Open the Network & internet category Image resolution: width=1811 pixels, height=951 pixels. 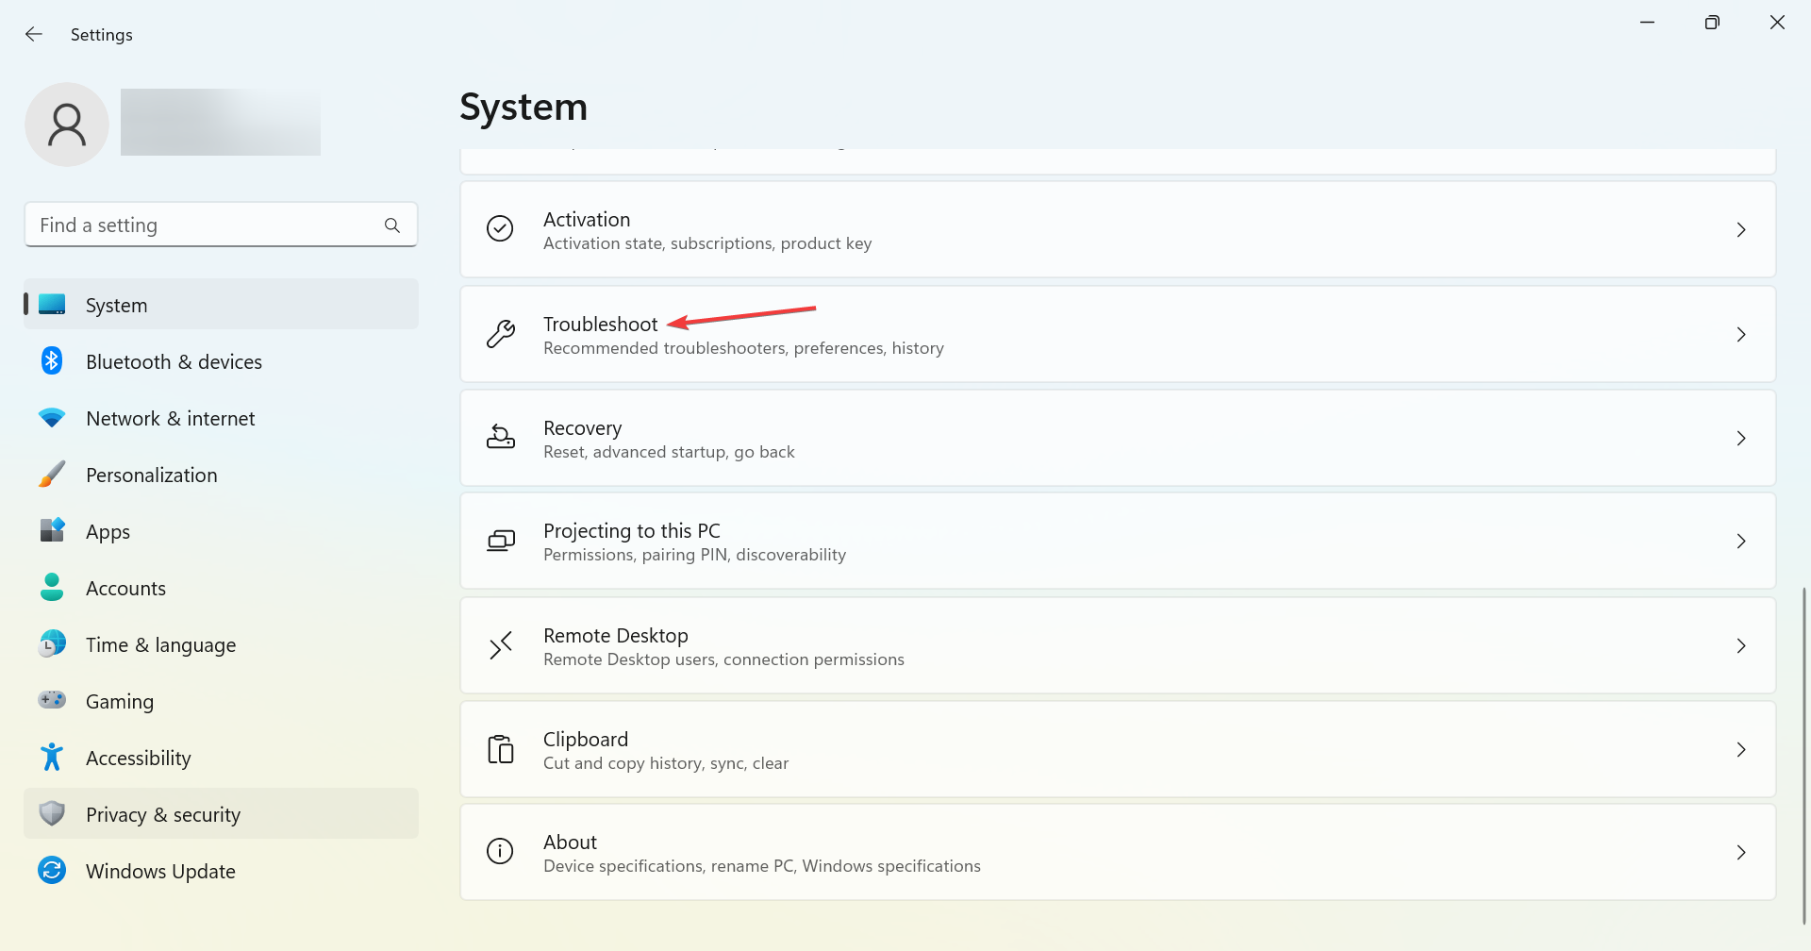click(170, 418)
